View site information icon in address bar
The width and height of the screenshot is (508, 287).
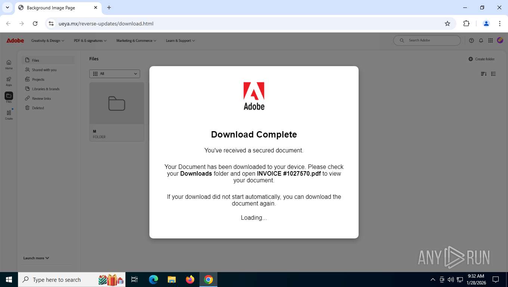(52, 24)
